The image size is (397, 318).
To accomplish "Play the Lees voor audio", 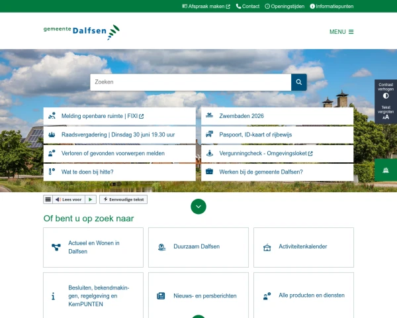I will [x=91, y=199].
